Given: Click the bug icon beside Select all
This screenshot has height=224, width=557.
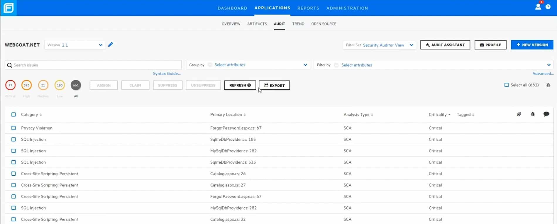Looking at the screenshot, I should 548,85.
